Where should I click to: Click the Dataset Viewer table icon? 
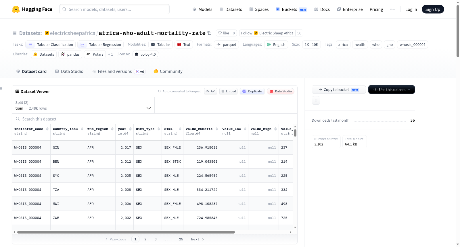pos(17,92)
